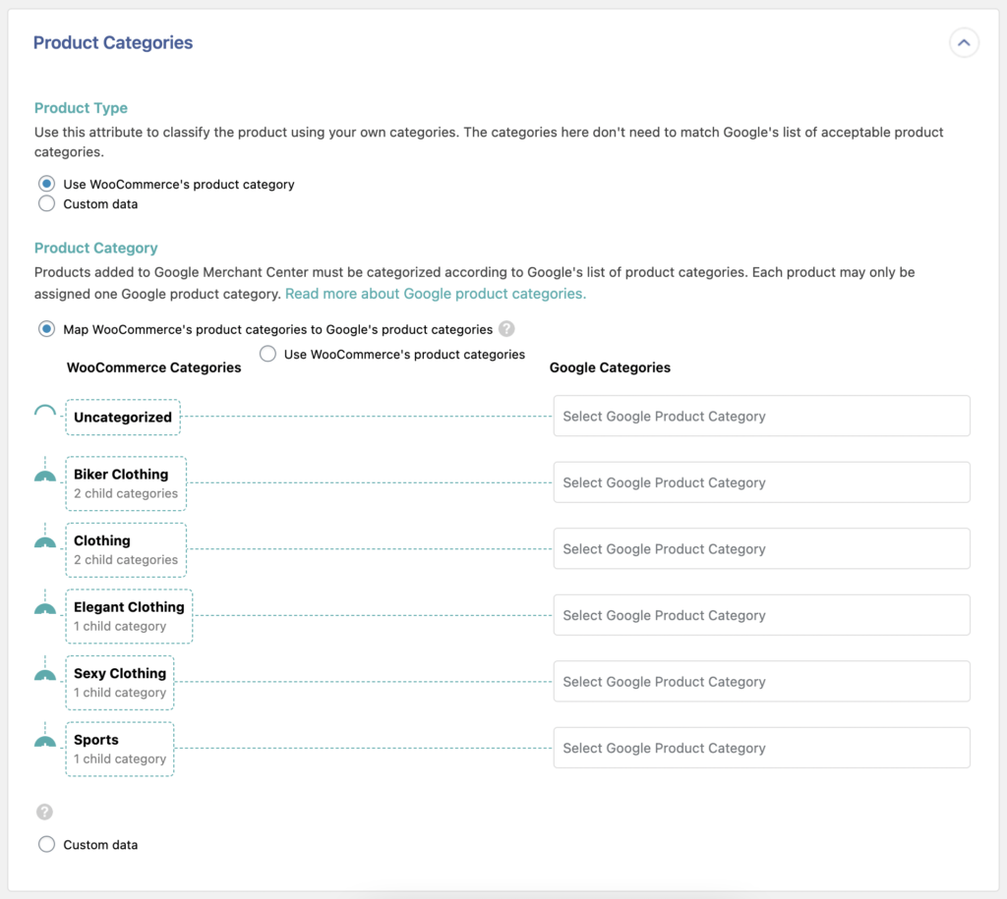Expand the Clothing tree icon on the left

click(44, 539)
